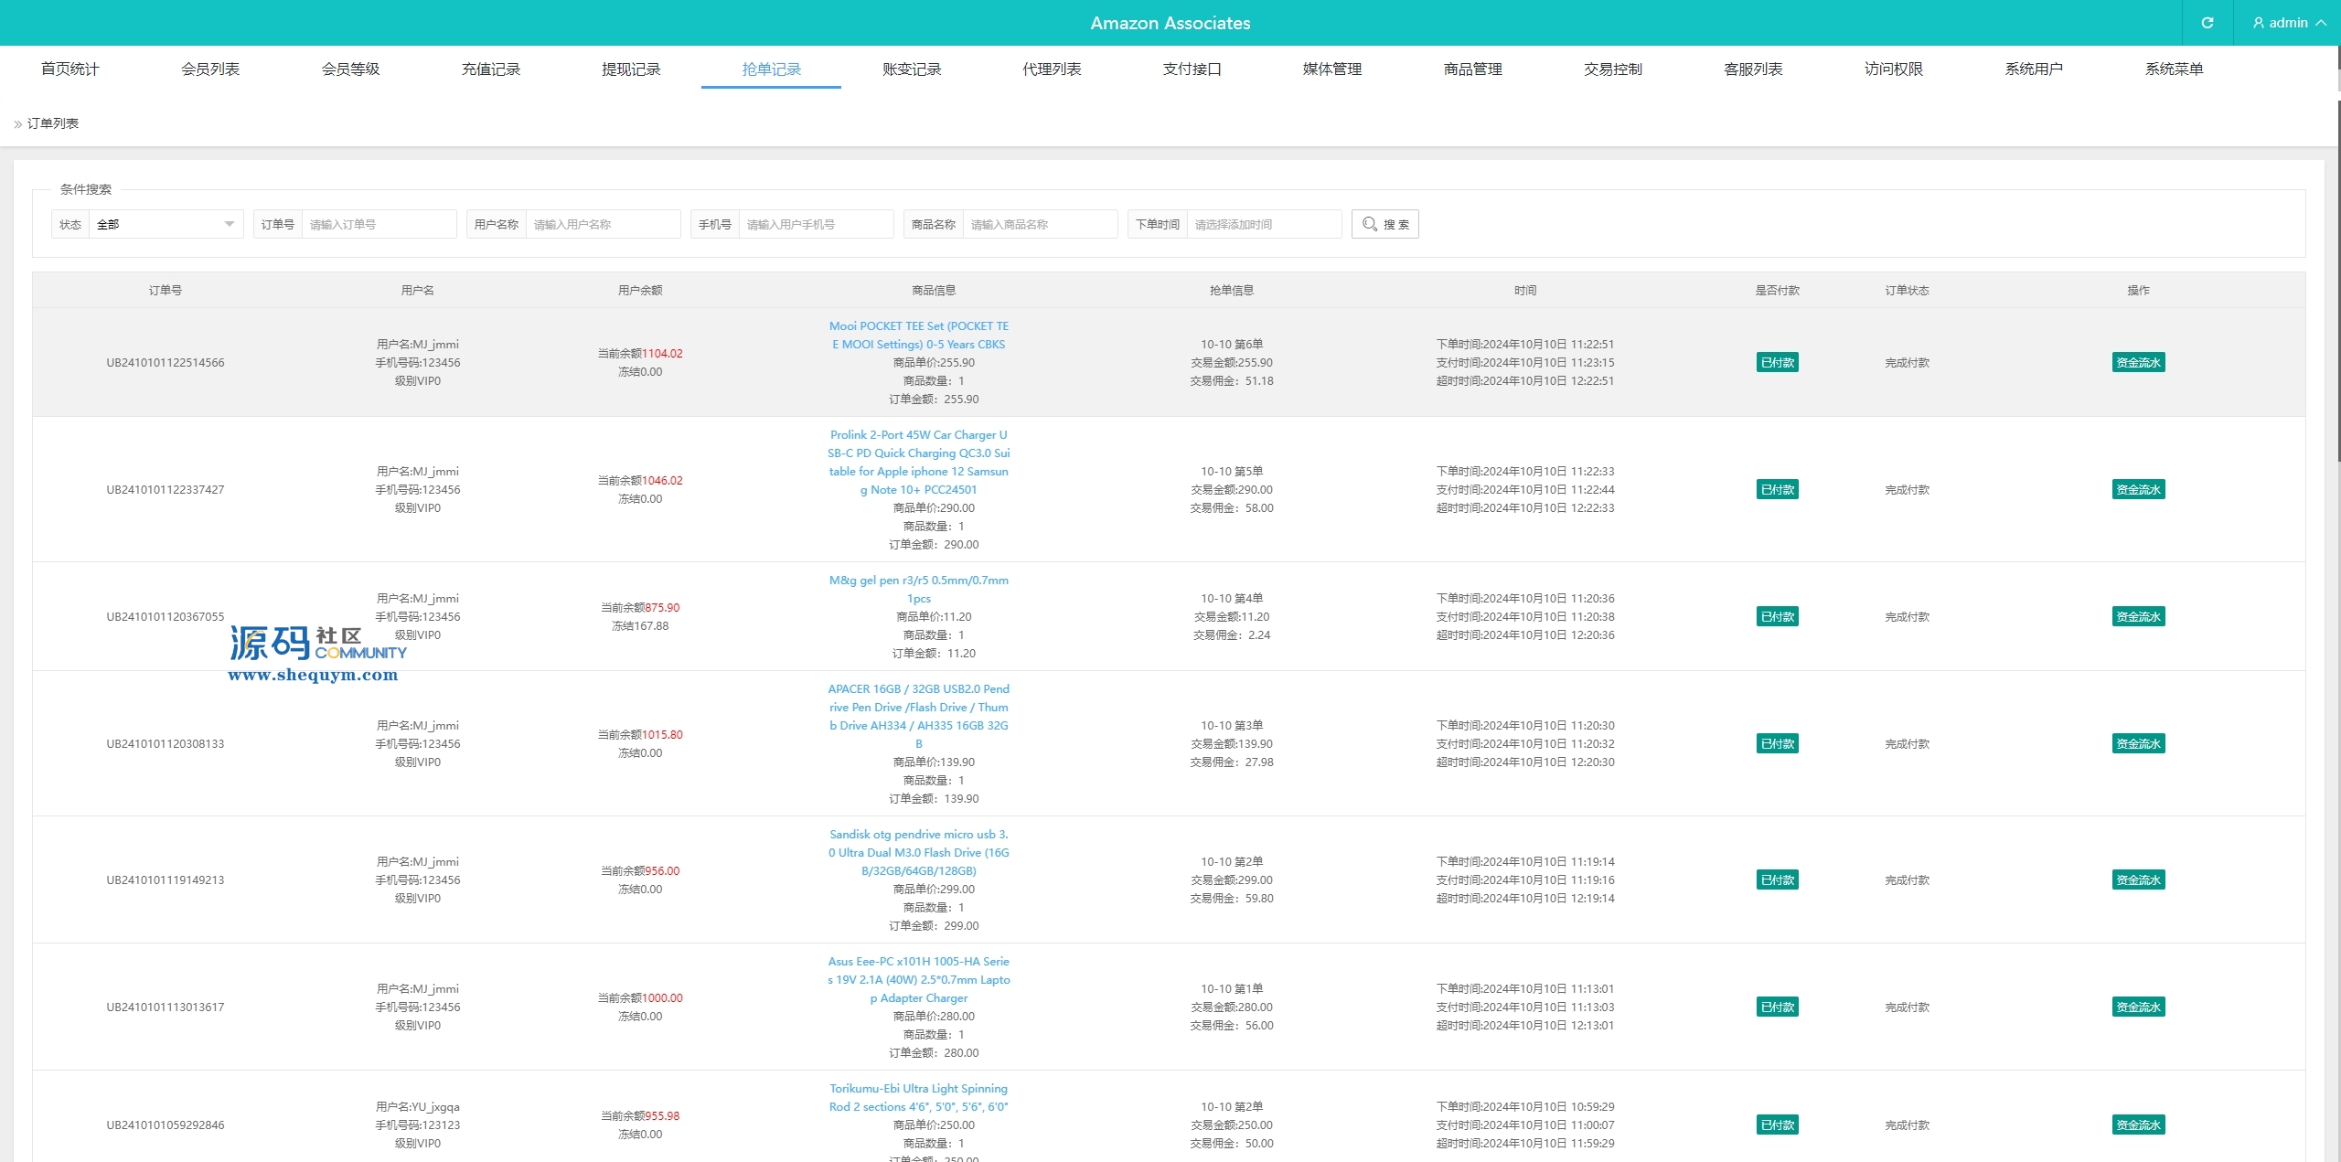The height and width of the screenshot is (1162, 2341).
Task: Focus the 订单号 input field
Action: tap(378, 224)
